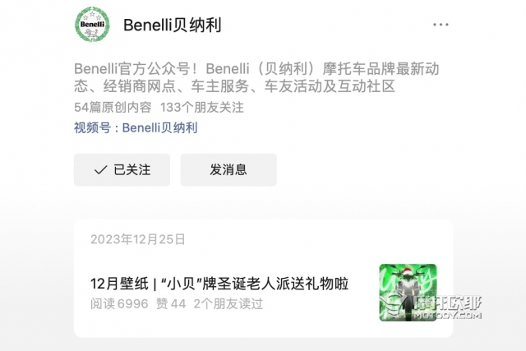Open the 视频号：Benelli贝纳利 channel link
The height and width of the screenshot is (351, 526).
tap(136, 128)
